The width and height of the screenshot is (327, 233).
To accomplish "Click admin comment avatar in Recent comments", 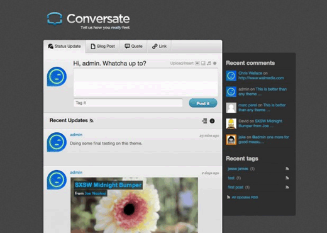I will pos(231,91).
